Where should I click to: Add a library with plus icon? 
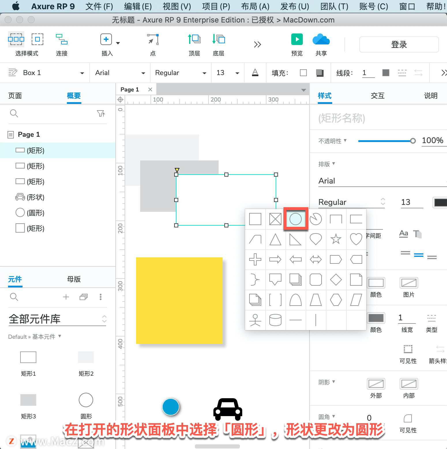click(x=66, y=297)
